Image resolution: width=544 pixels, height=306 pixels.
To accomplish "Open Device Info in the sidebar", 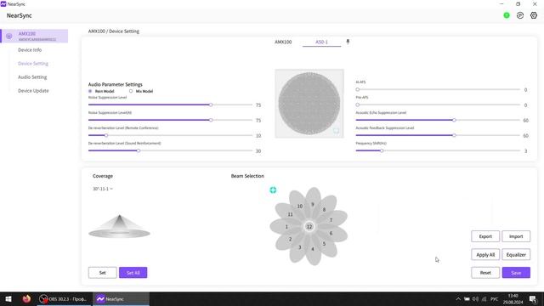I will point(30,50).
